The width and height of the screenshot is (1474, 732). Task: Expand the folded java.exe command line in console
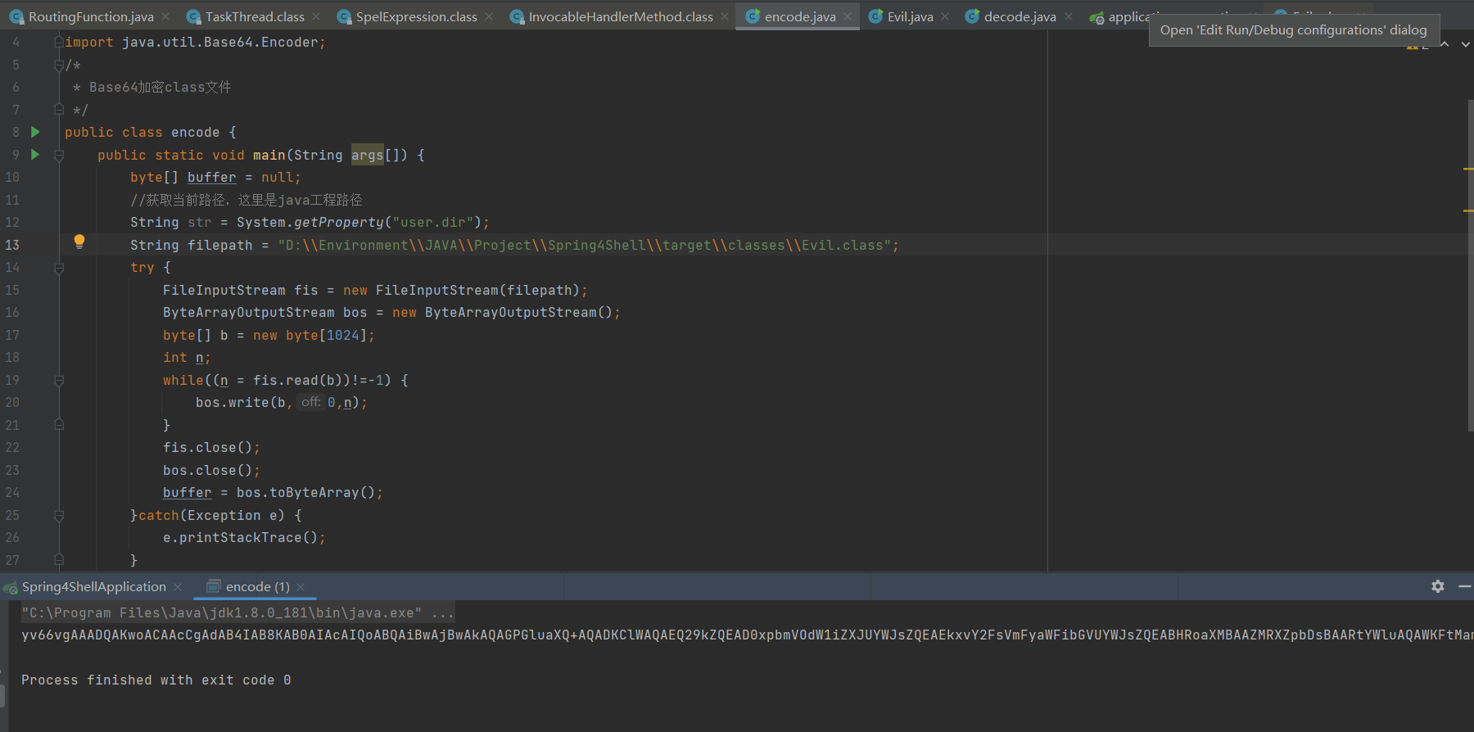click(x=442, y=612)
